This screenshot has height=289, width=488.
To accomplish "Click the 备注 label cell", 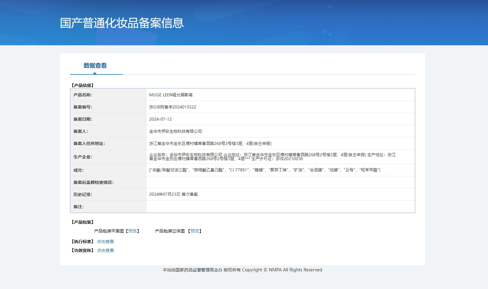I will point(108,207).
